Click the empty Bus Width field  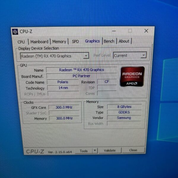click(x=124, y=123)
